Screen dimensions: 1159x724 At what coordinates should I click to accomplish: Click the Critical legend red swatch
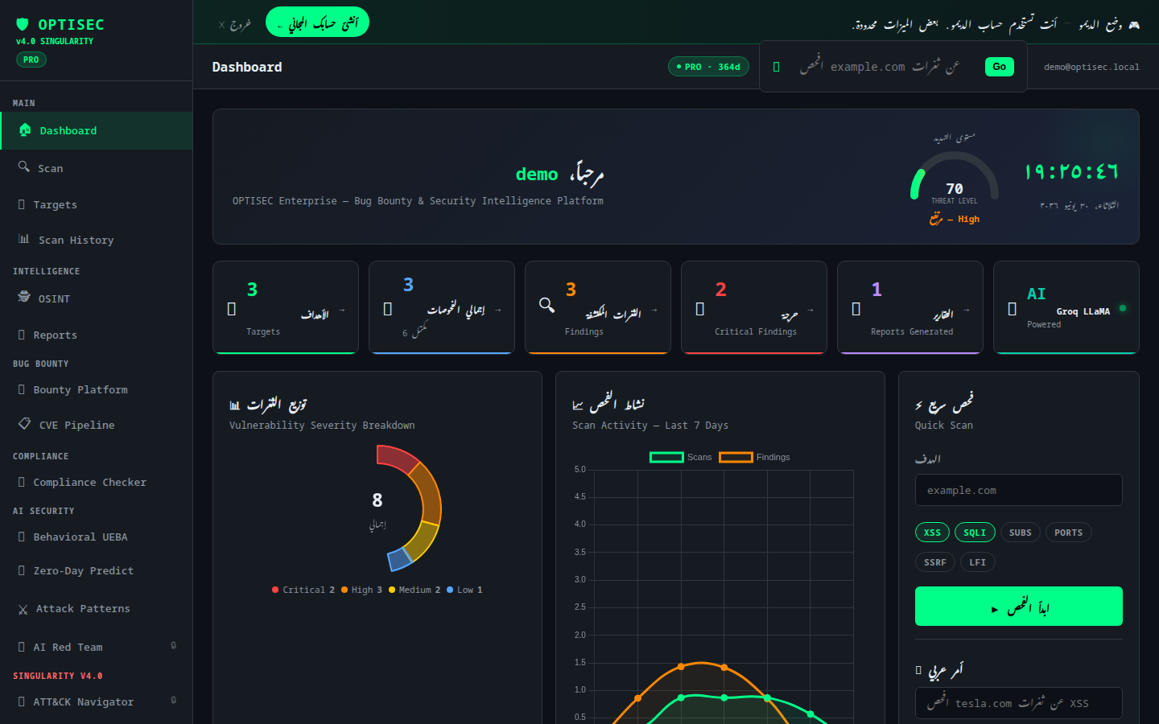[x=275, y=590]
